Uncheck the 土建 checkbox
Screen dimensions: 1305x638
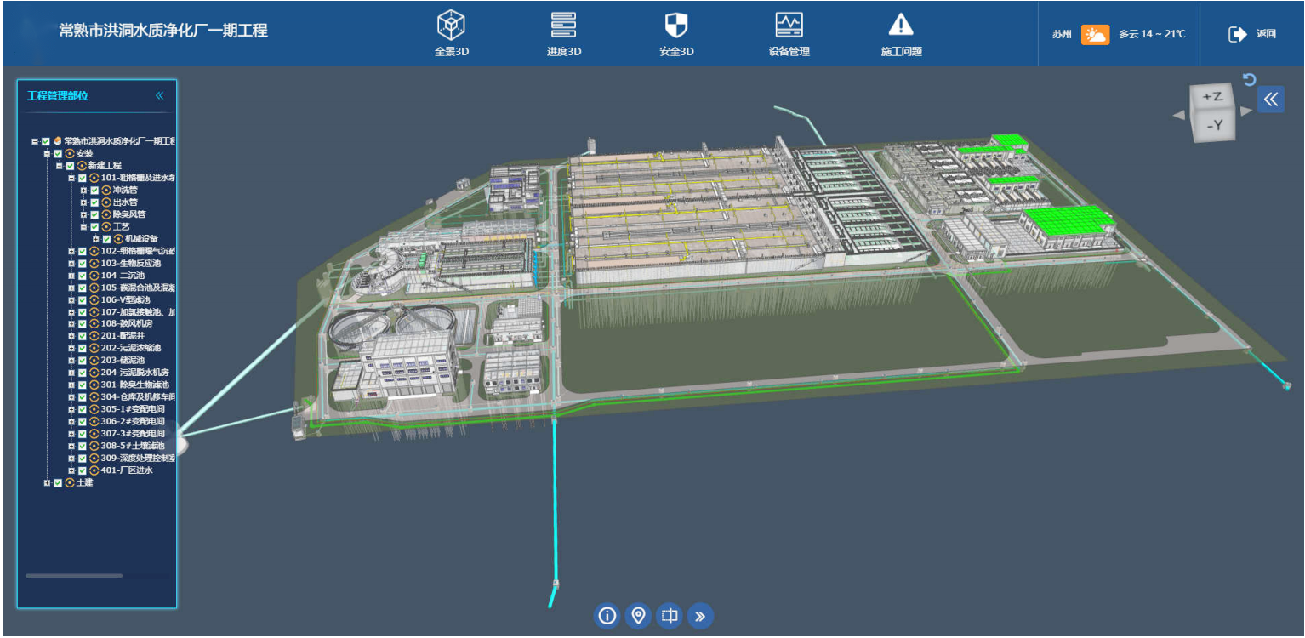pos(58,483)
